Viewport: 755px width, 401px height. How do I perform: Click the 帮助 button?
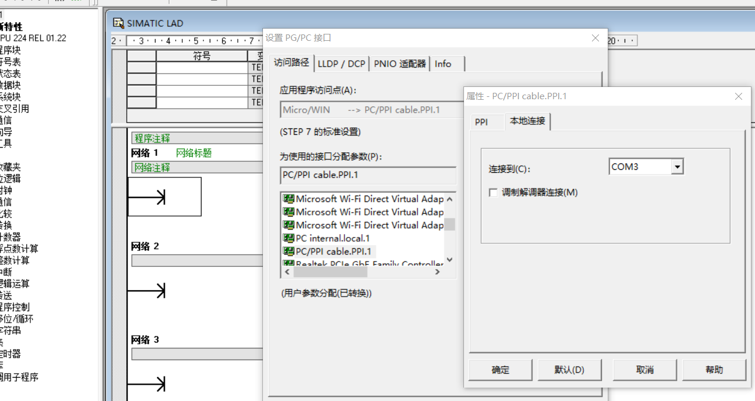click(x=714, y=370)
